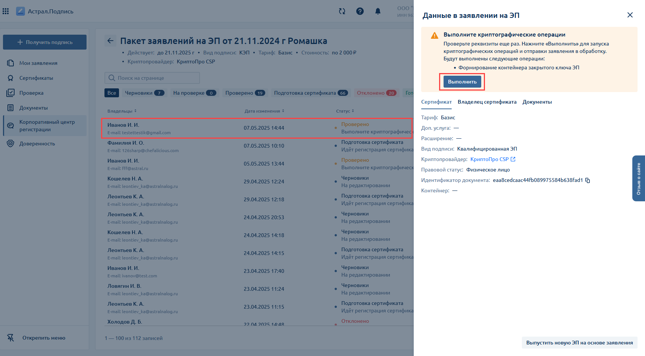Click the Отклонено status in Холодов row
The height and width of the screenshot is (356, 645).
tap(355, 321)
